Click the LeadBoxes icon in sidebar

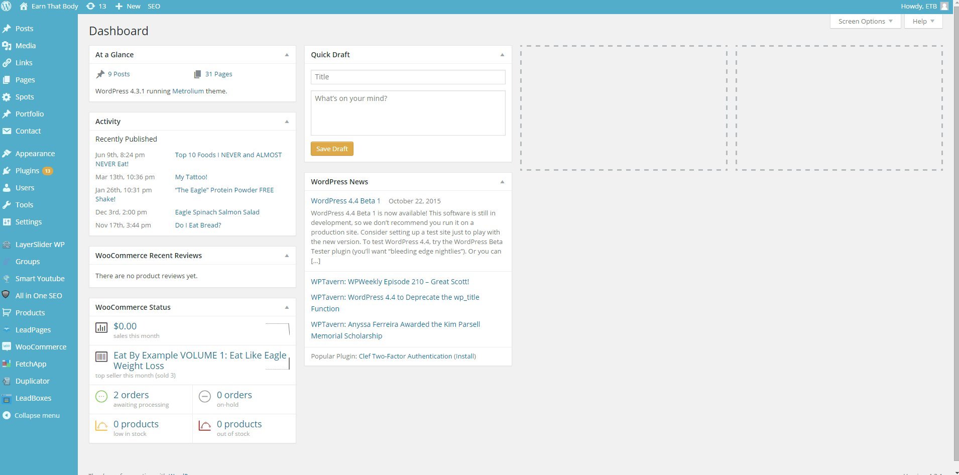click(7, 398)
